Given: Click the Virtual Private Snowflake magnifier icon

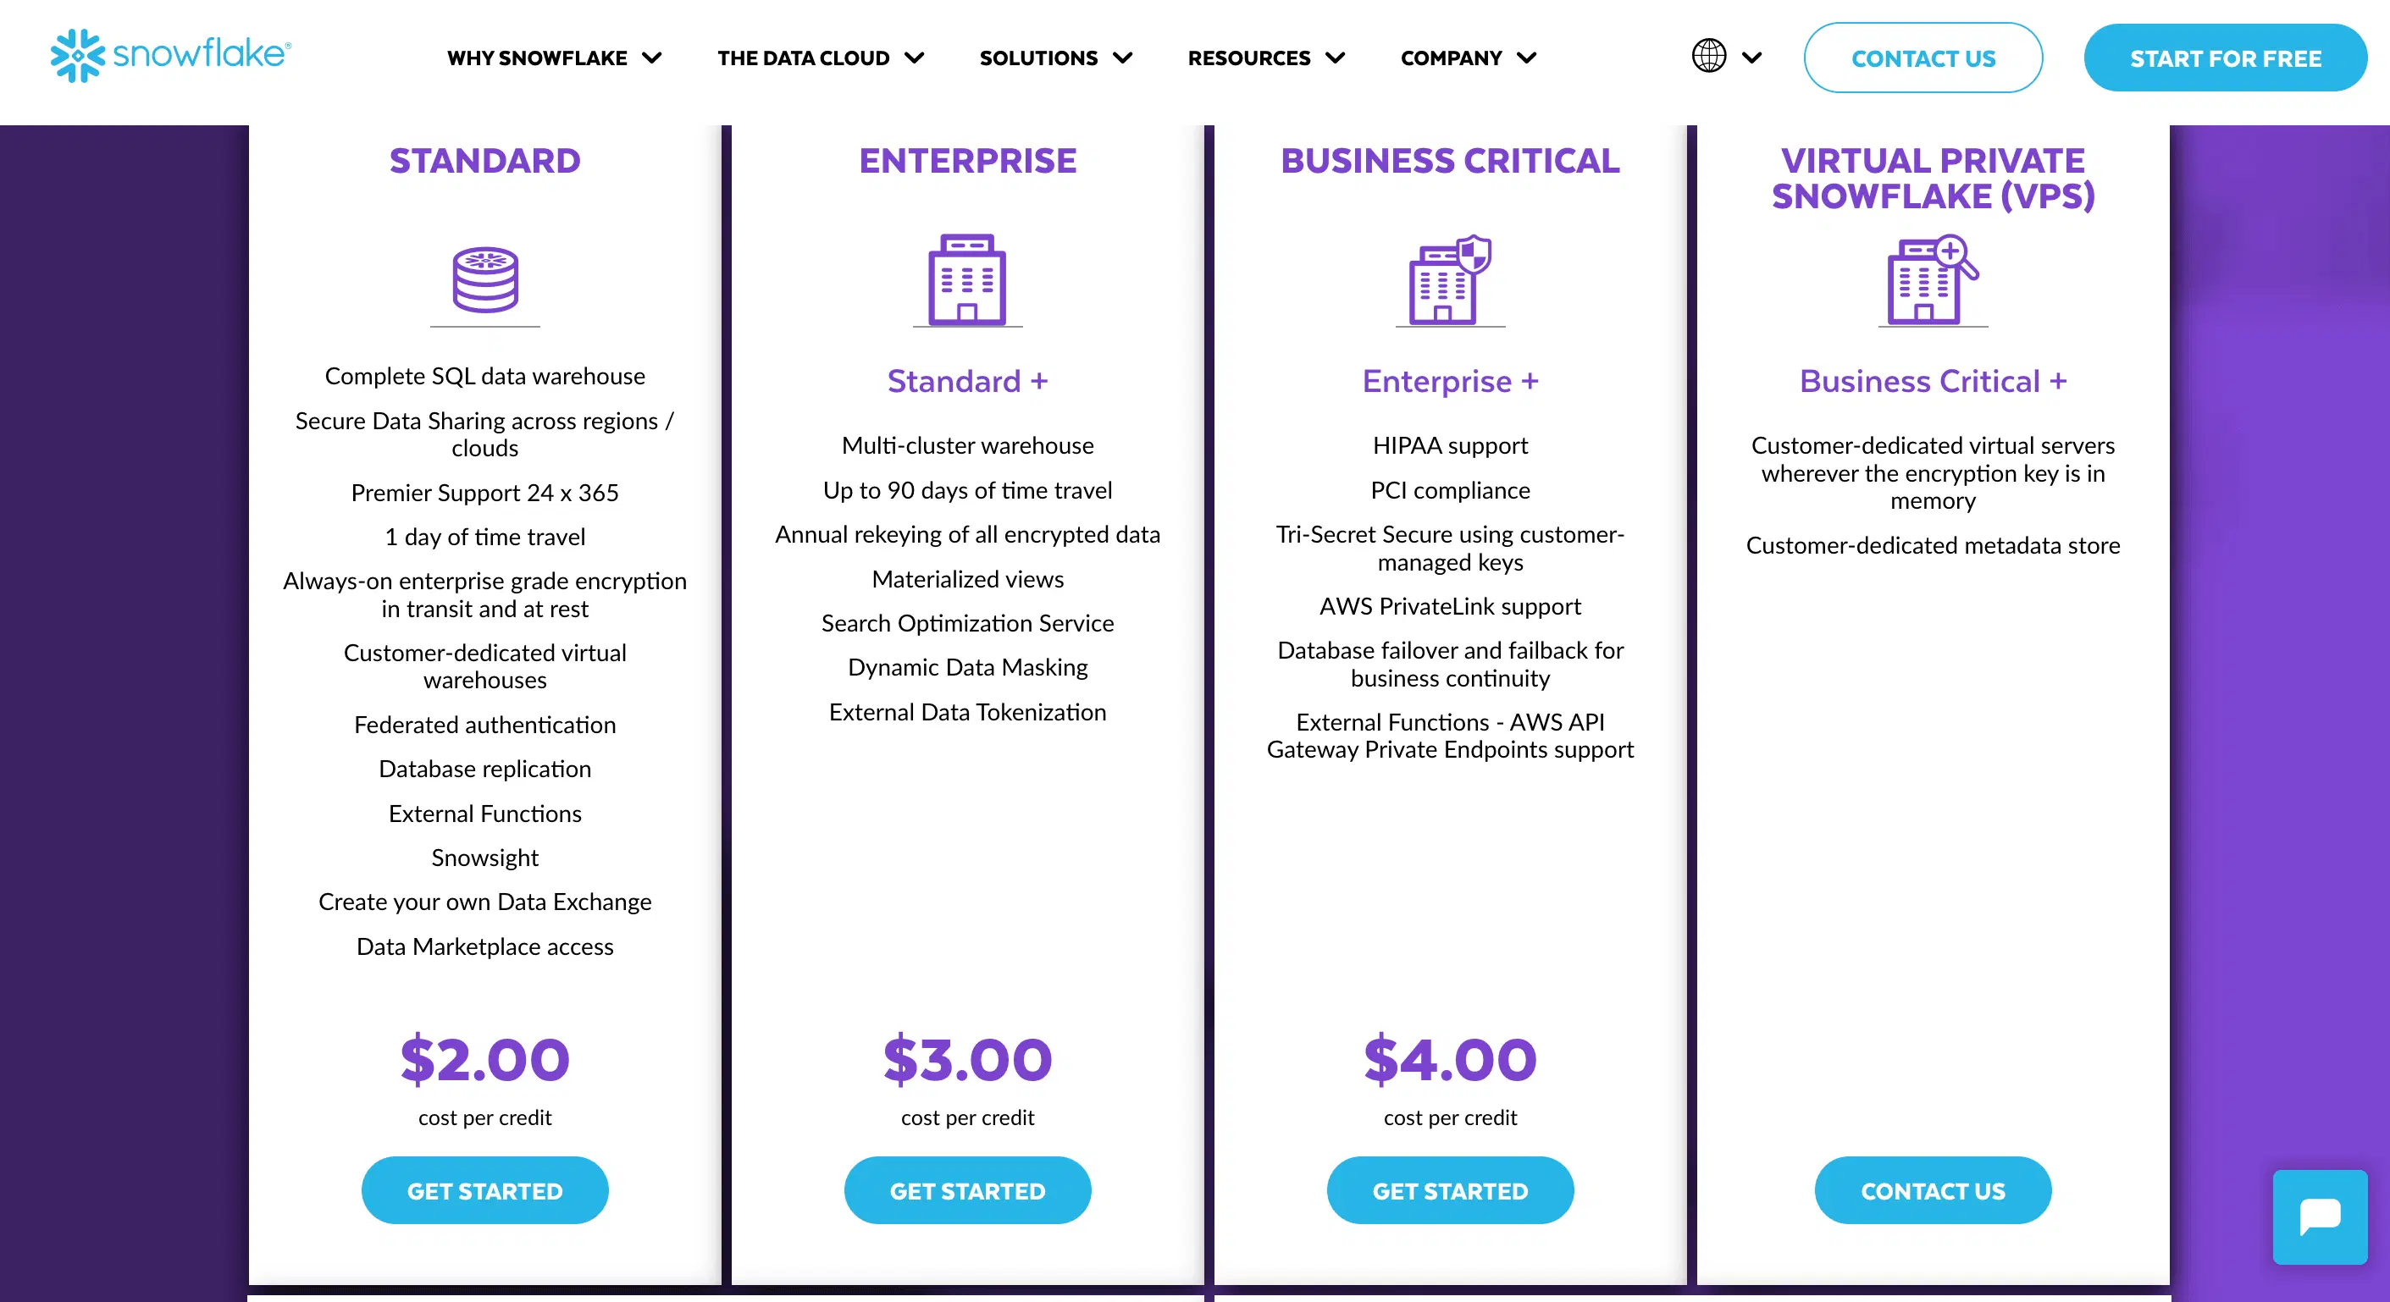Looking at the screenshot, I should (x=1932, y=279).
